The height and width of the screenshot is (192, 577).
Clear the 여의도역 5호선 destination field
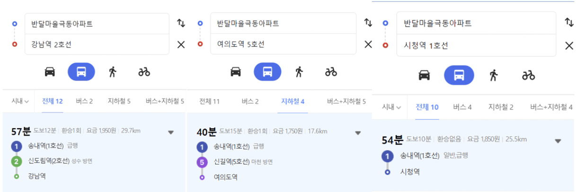pos(368,44)
